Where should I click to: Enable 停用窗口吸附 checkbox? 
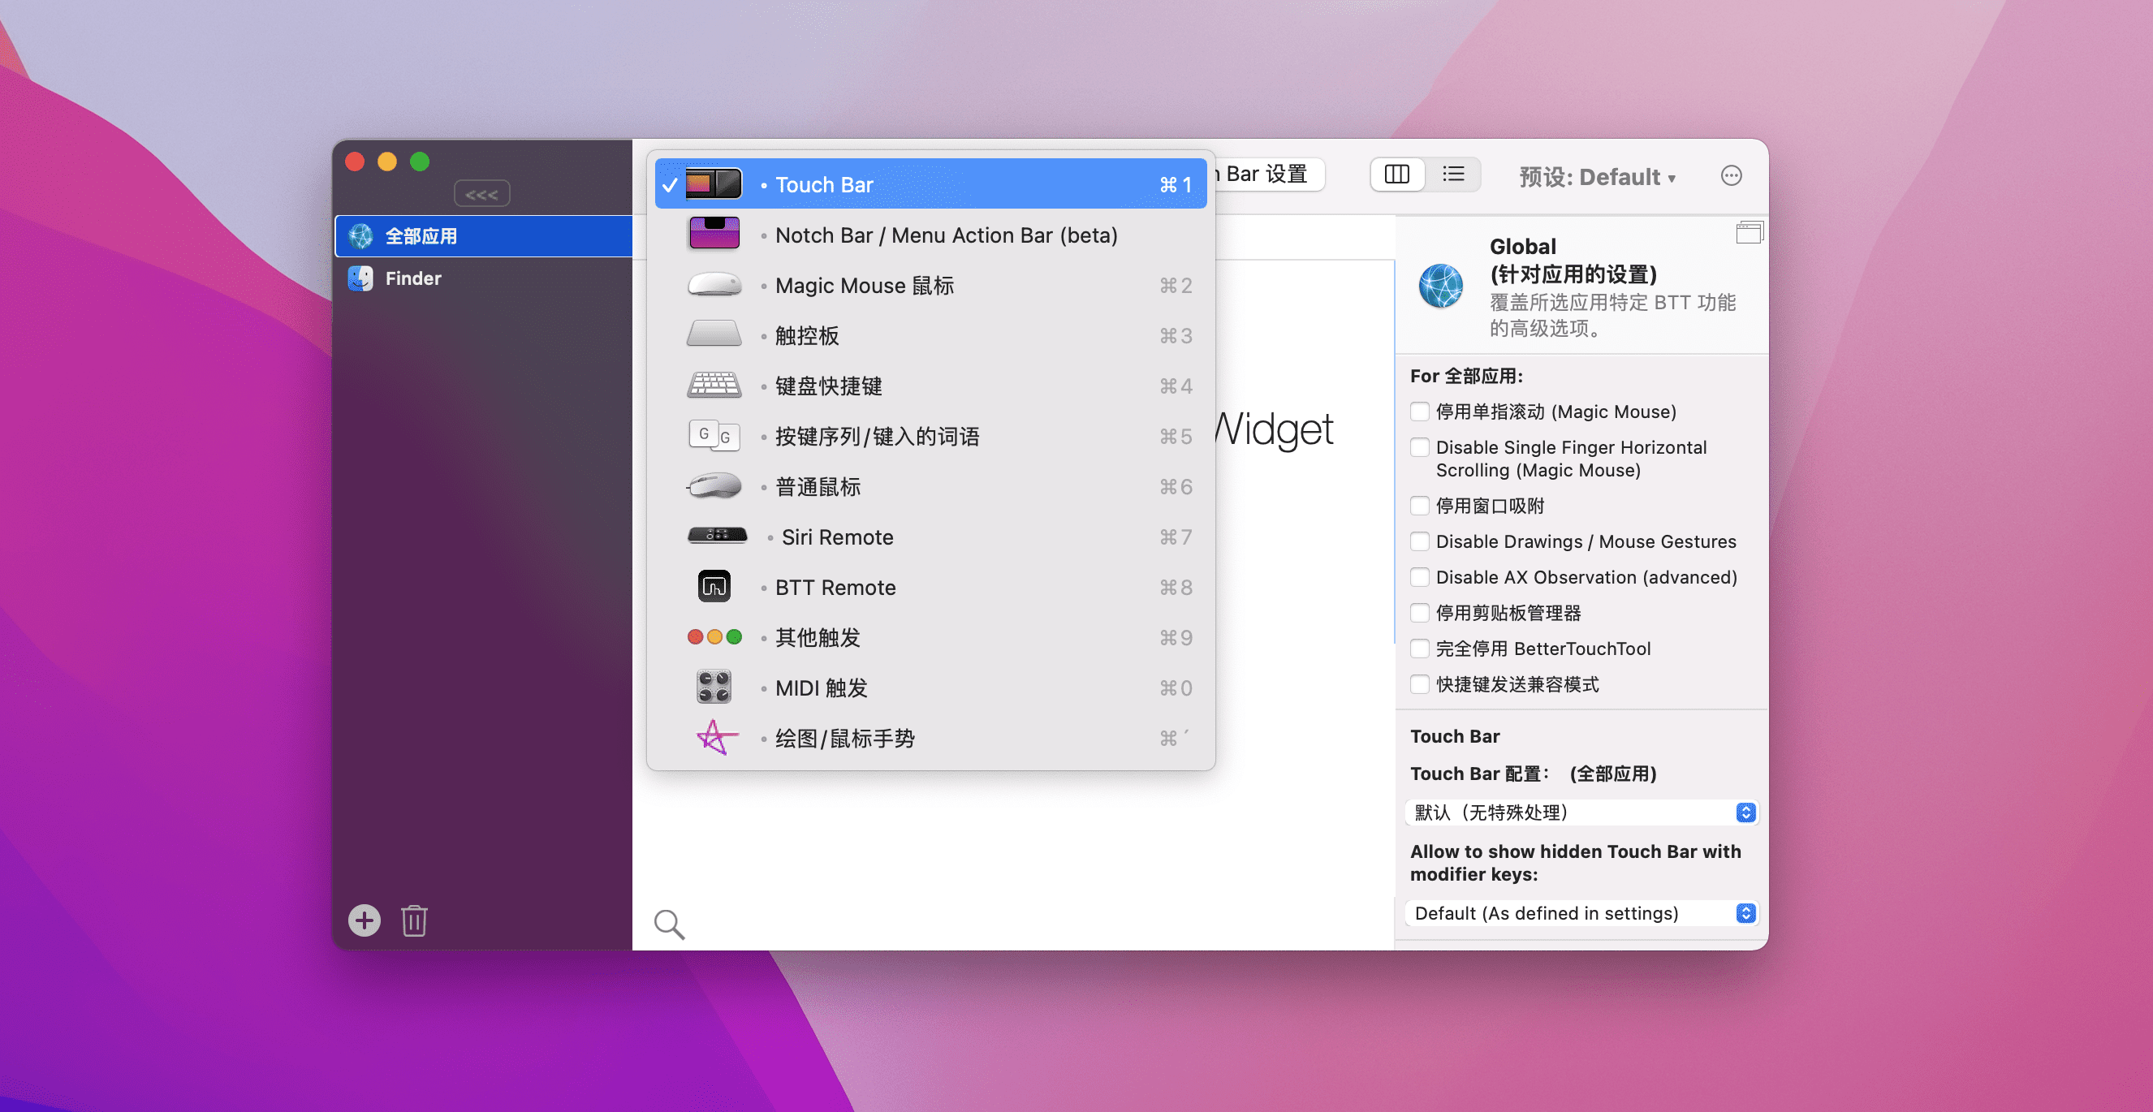1419,506
